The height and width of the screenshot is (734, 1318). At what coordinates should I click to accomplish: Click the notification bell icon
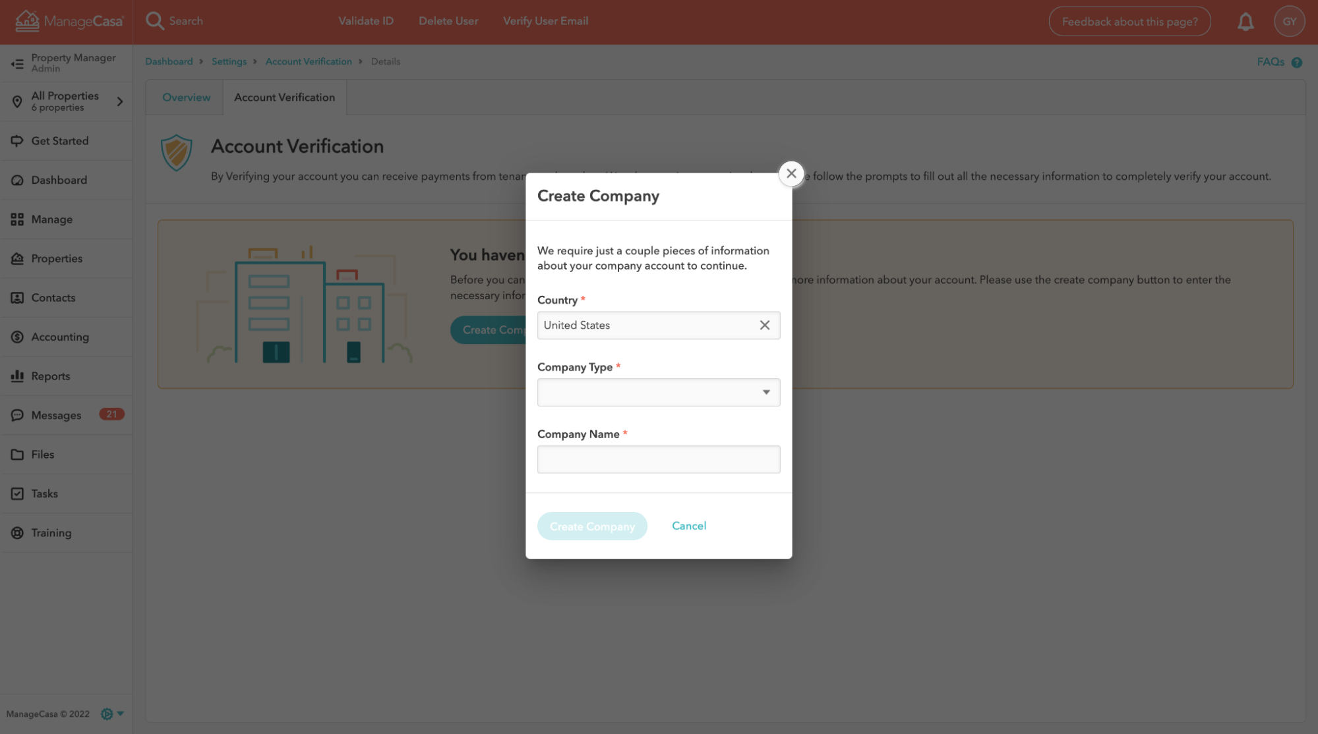point(1245,22)
